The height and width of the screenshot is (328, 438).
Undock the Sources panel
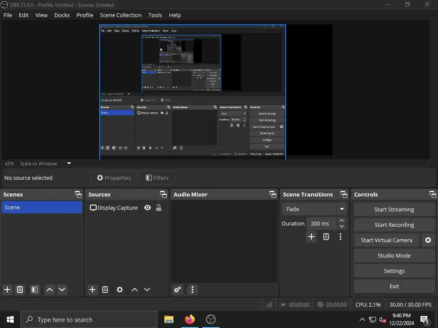point(163,194)
